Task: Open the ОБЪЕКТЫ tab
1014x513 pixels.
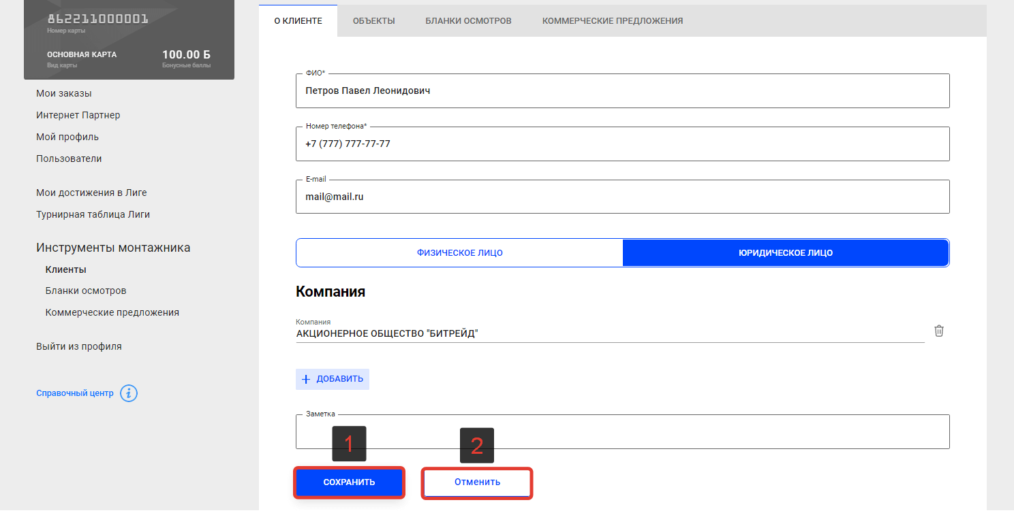Action: coord(373,21)
